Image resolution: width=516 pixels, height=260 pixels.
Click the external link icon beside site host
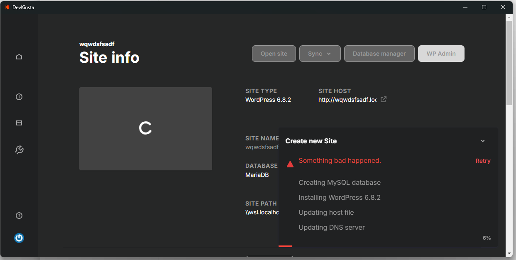click(x=384, y=99)
